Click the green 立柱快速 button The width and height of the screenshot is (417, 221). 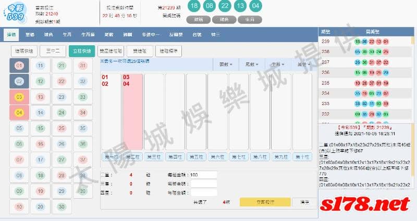coord(82,51)
